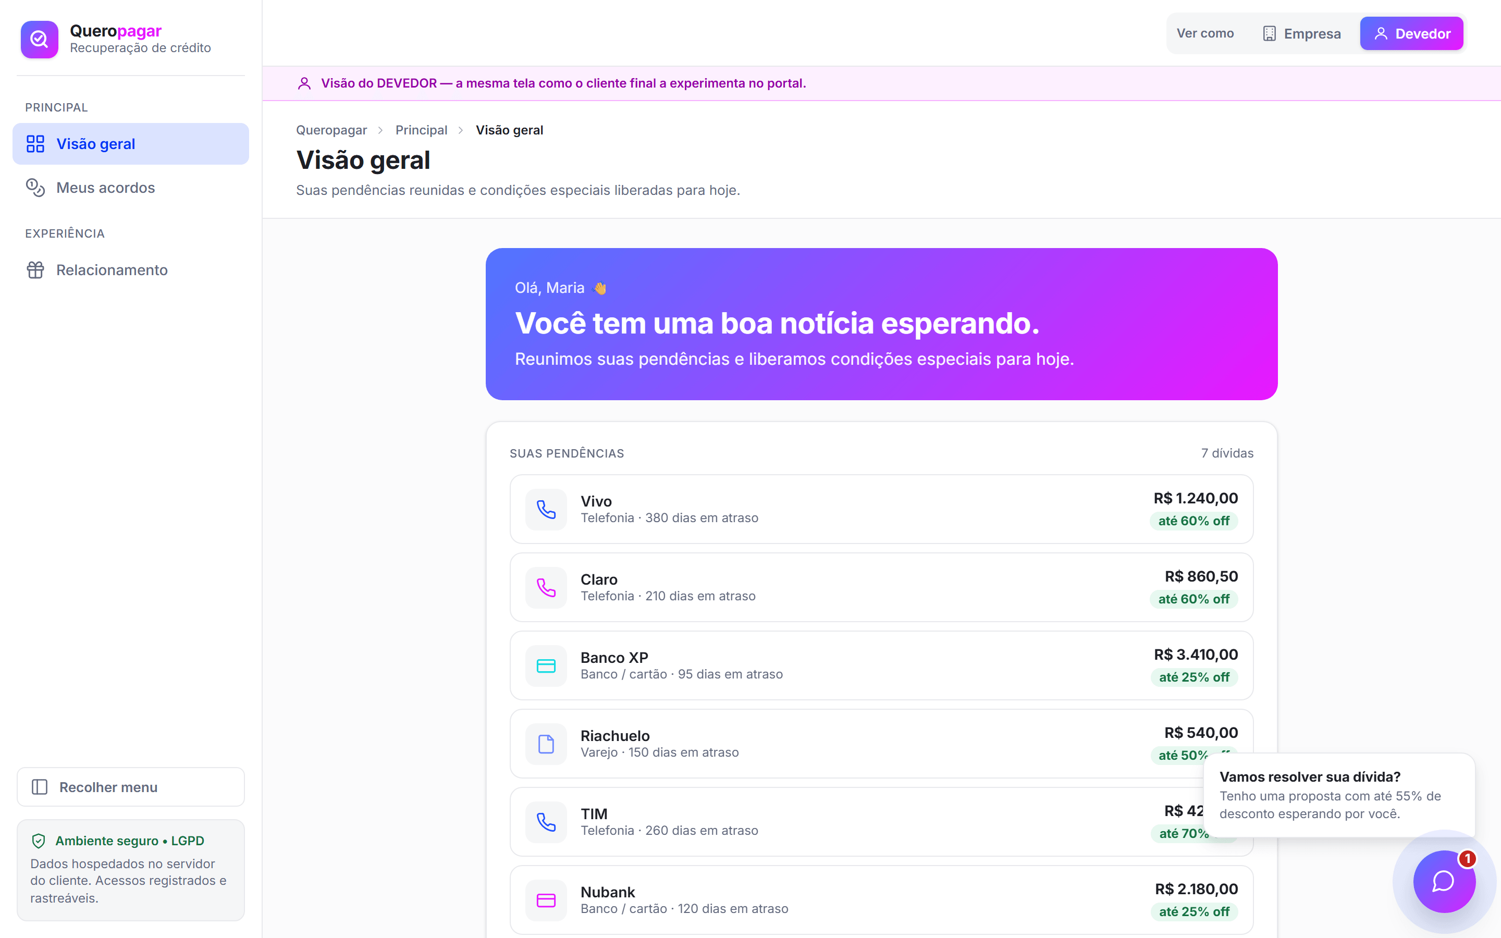Click Nubank's até 25% off badge

(x=1194, y=912)
